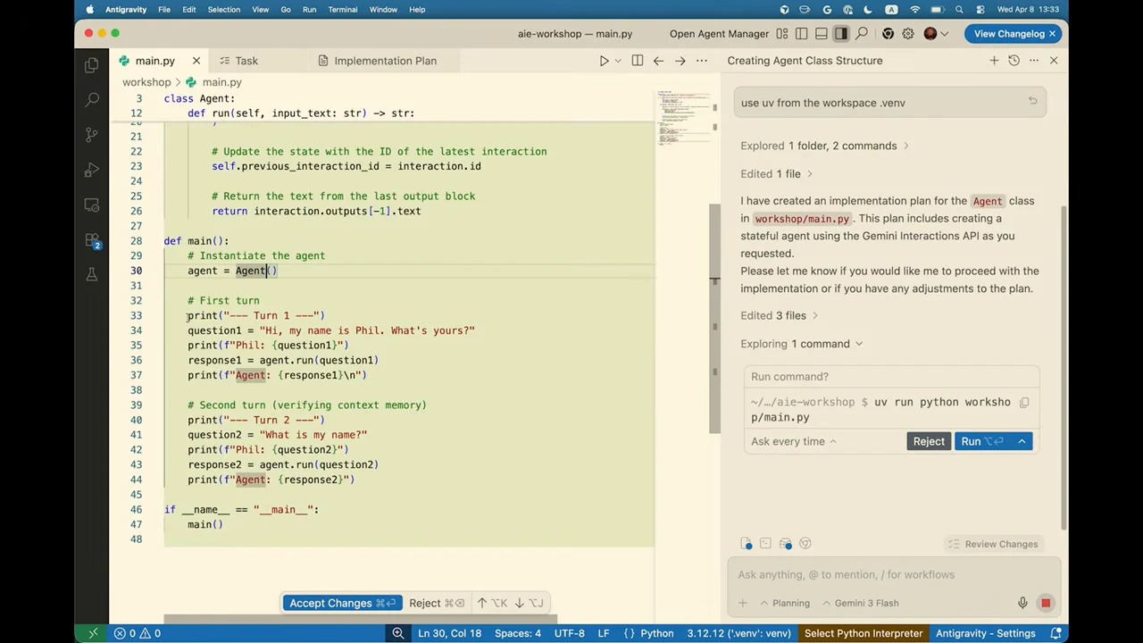Screen dimensions: 1143x643
Task: Open the Run and Debug view
Action: [x=91, y=170]
